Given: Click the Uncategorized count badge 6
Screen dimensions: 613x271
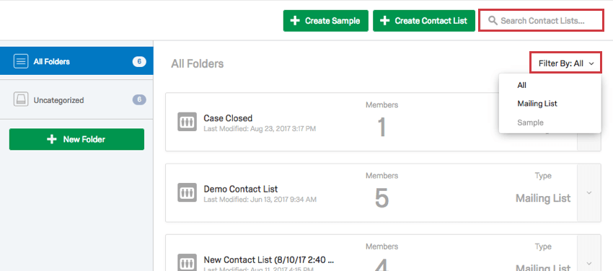Looking at the screenshot, I should point(139,99).
